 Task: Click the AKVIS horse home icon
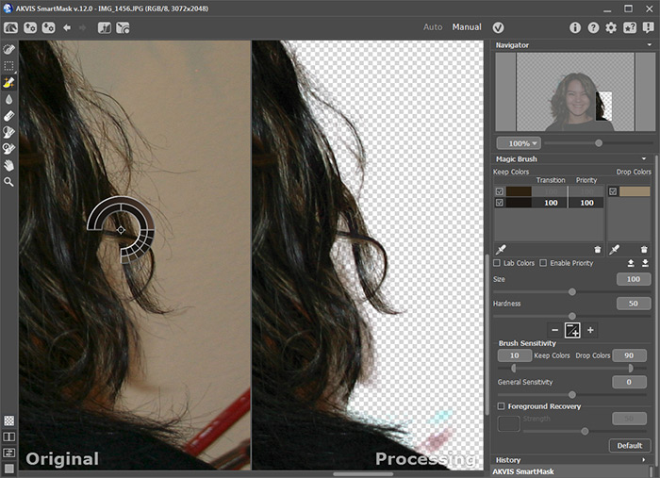(x=10, y=27)
